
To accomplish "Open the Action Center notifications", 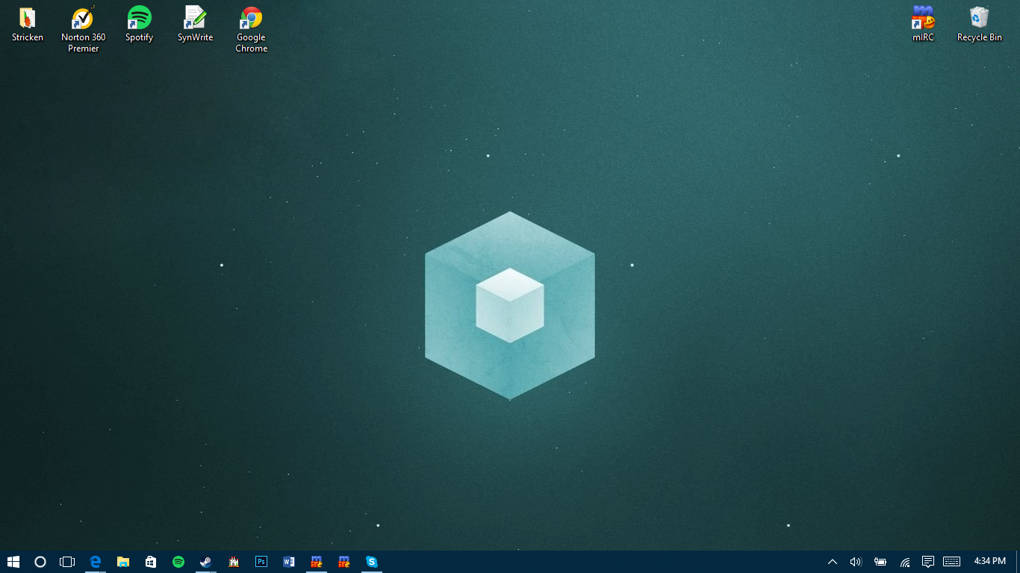I will point(928,562).
